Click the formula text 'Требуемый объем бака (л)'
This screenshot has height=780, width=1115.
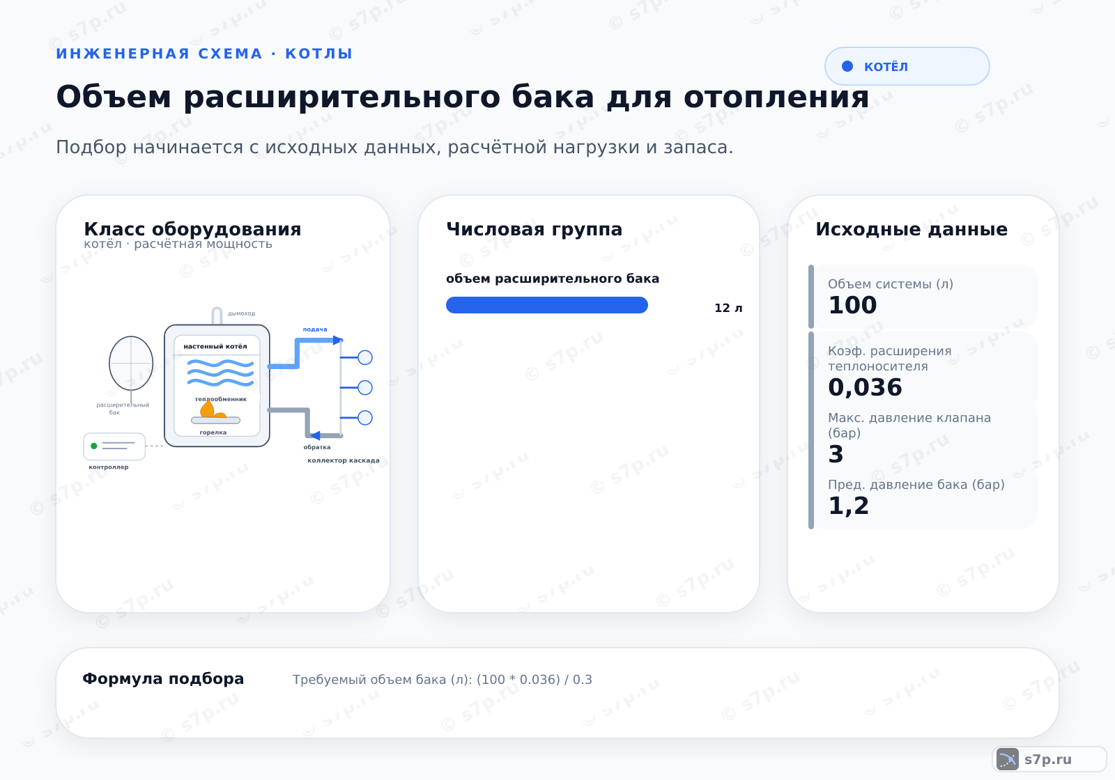[383, 680]
